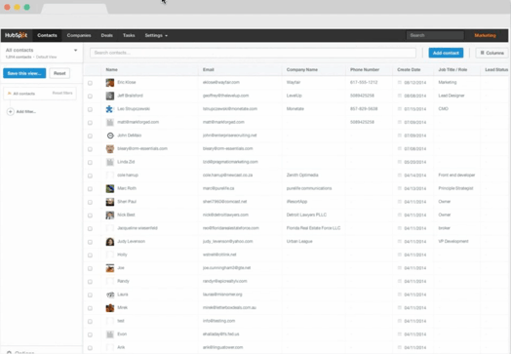This screenshot has height=354, width=511.
Task: Check the box for Nick Best
Action: pyautogui.click(x=90, y=216)
